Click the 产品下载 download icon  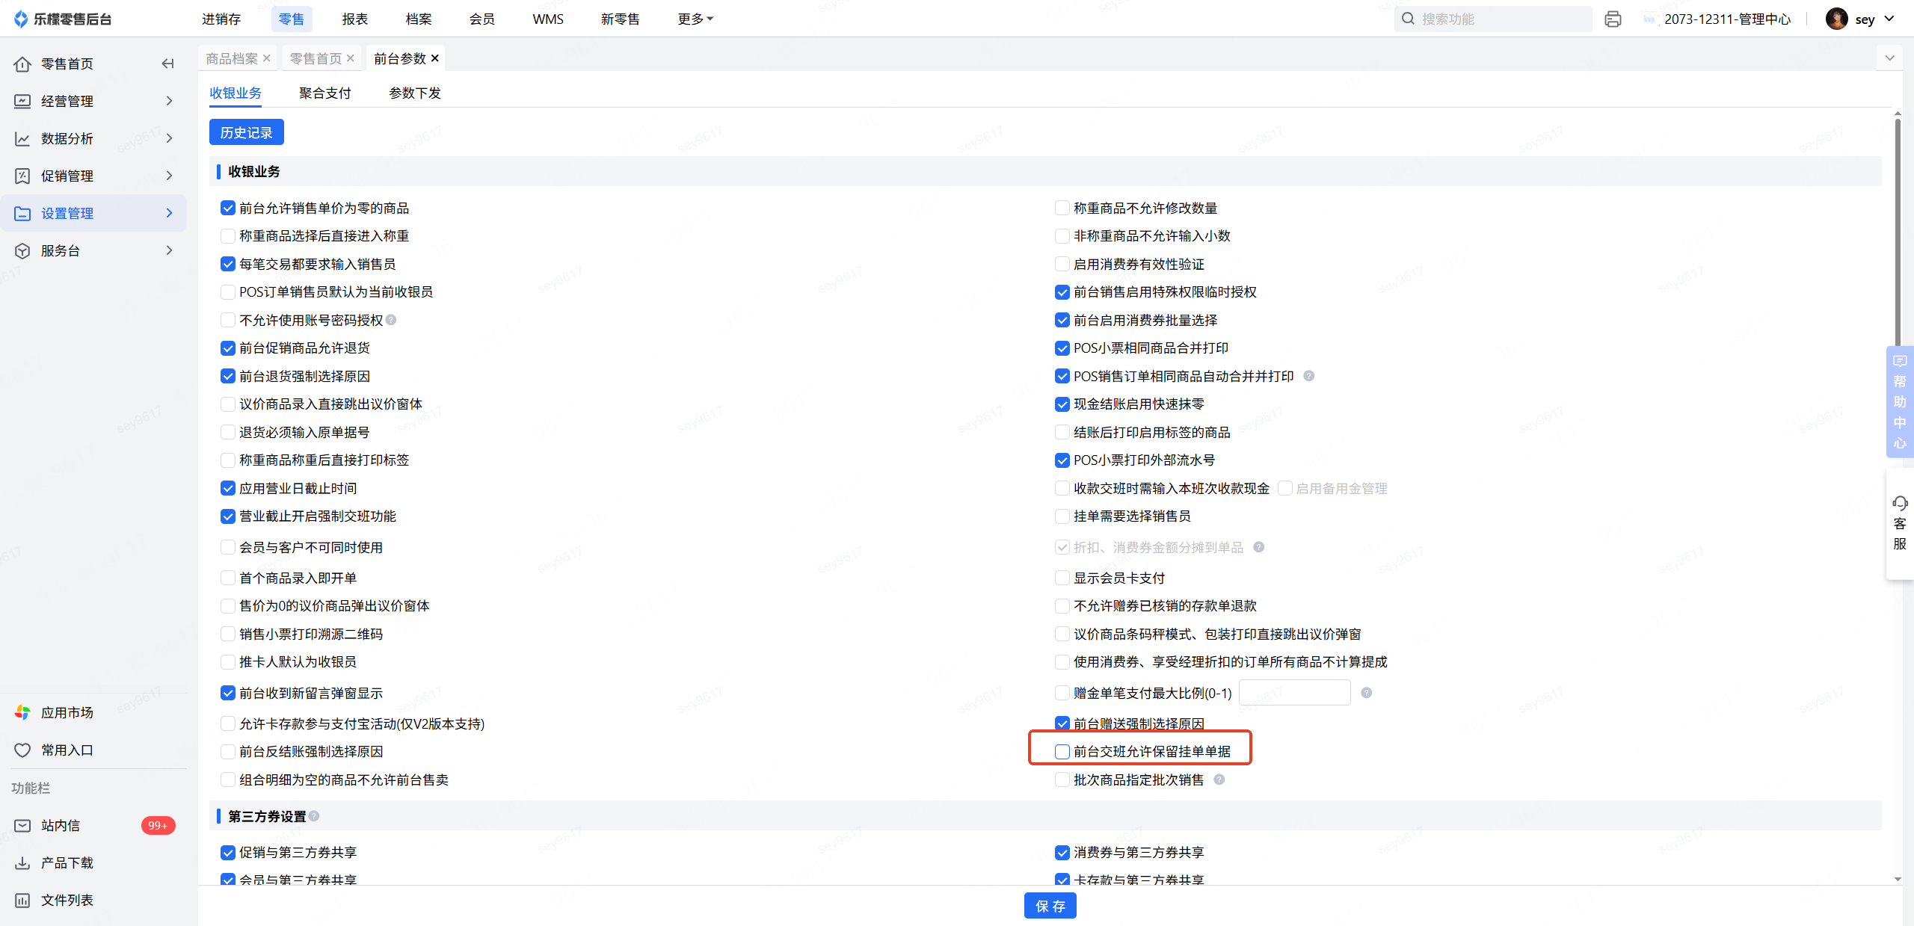(x=22, y=862)
